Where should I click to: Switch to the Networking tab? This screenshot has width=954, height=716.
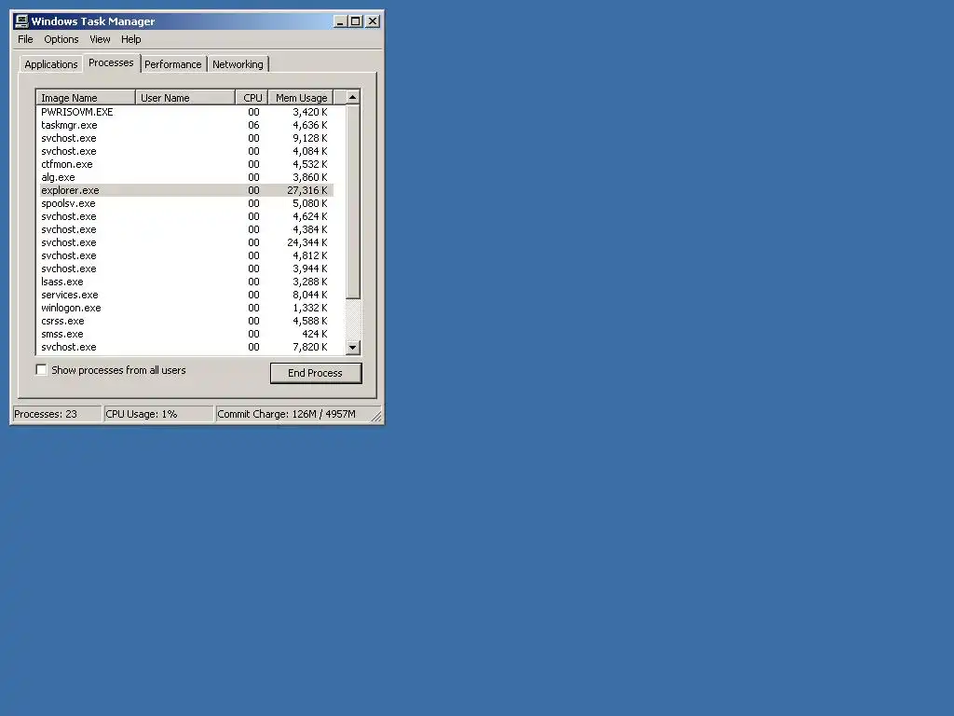[x=238, y=64]
